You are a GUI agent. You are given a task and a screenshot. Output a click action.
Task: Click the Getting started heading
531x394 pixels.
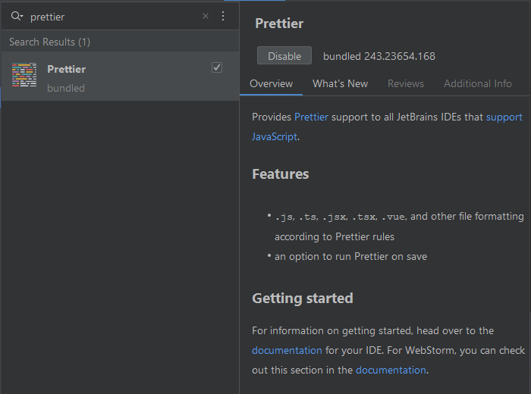point(302,298)
